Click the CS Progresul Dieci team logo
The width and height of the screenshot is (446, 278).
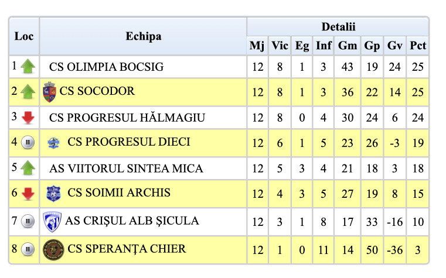(x=54, y=143)
